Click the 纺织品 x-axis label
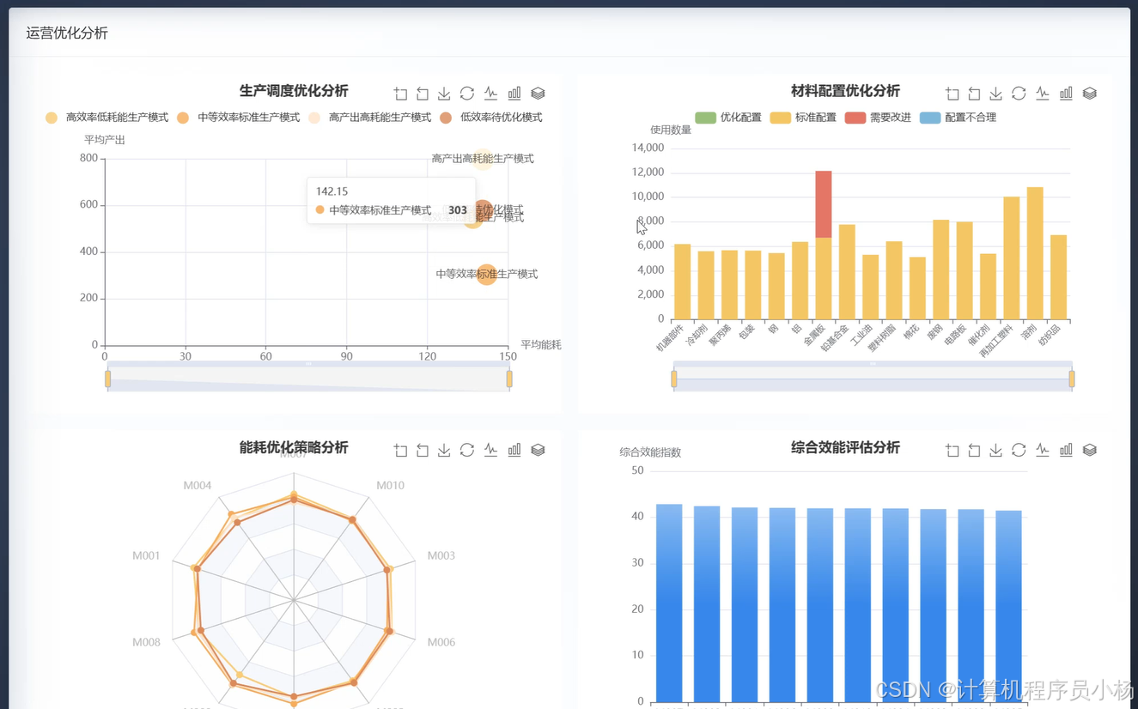This screenshot has height=709, width=1138. (1050, 335)
